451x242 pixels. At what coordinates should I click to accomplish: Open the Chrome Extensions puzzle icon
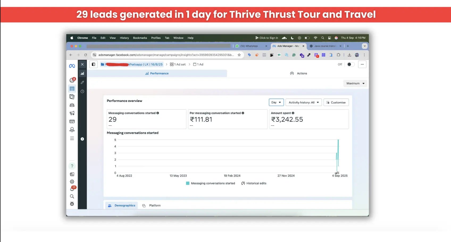338,55
